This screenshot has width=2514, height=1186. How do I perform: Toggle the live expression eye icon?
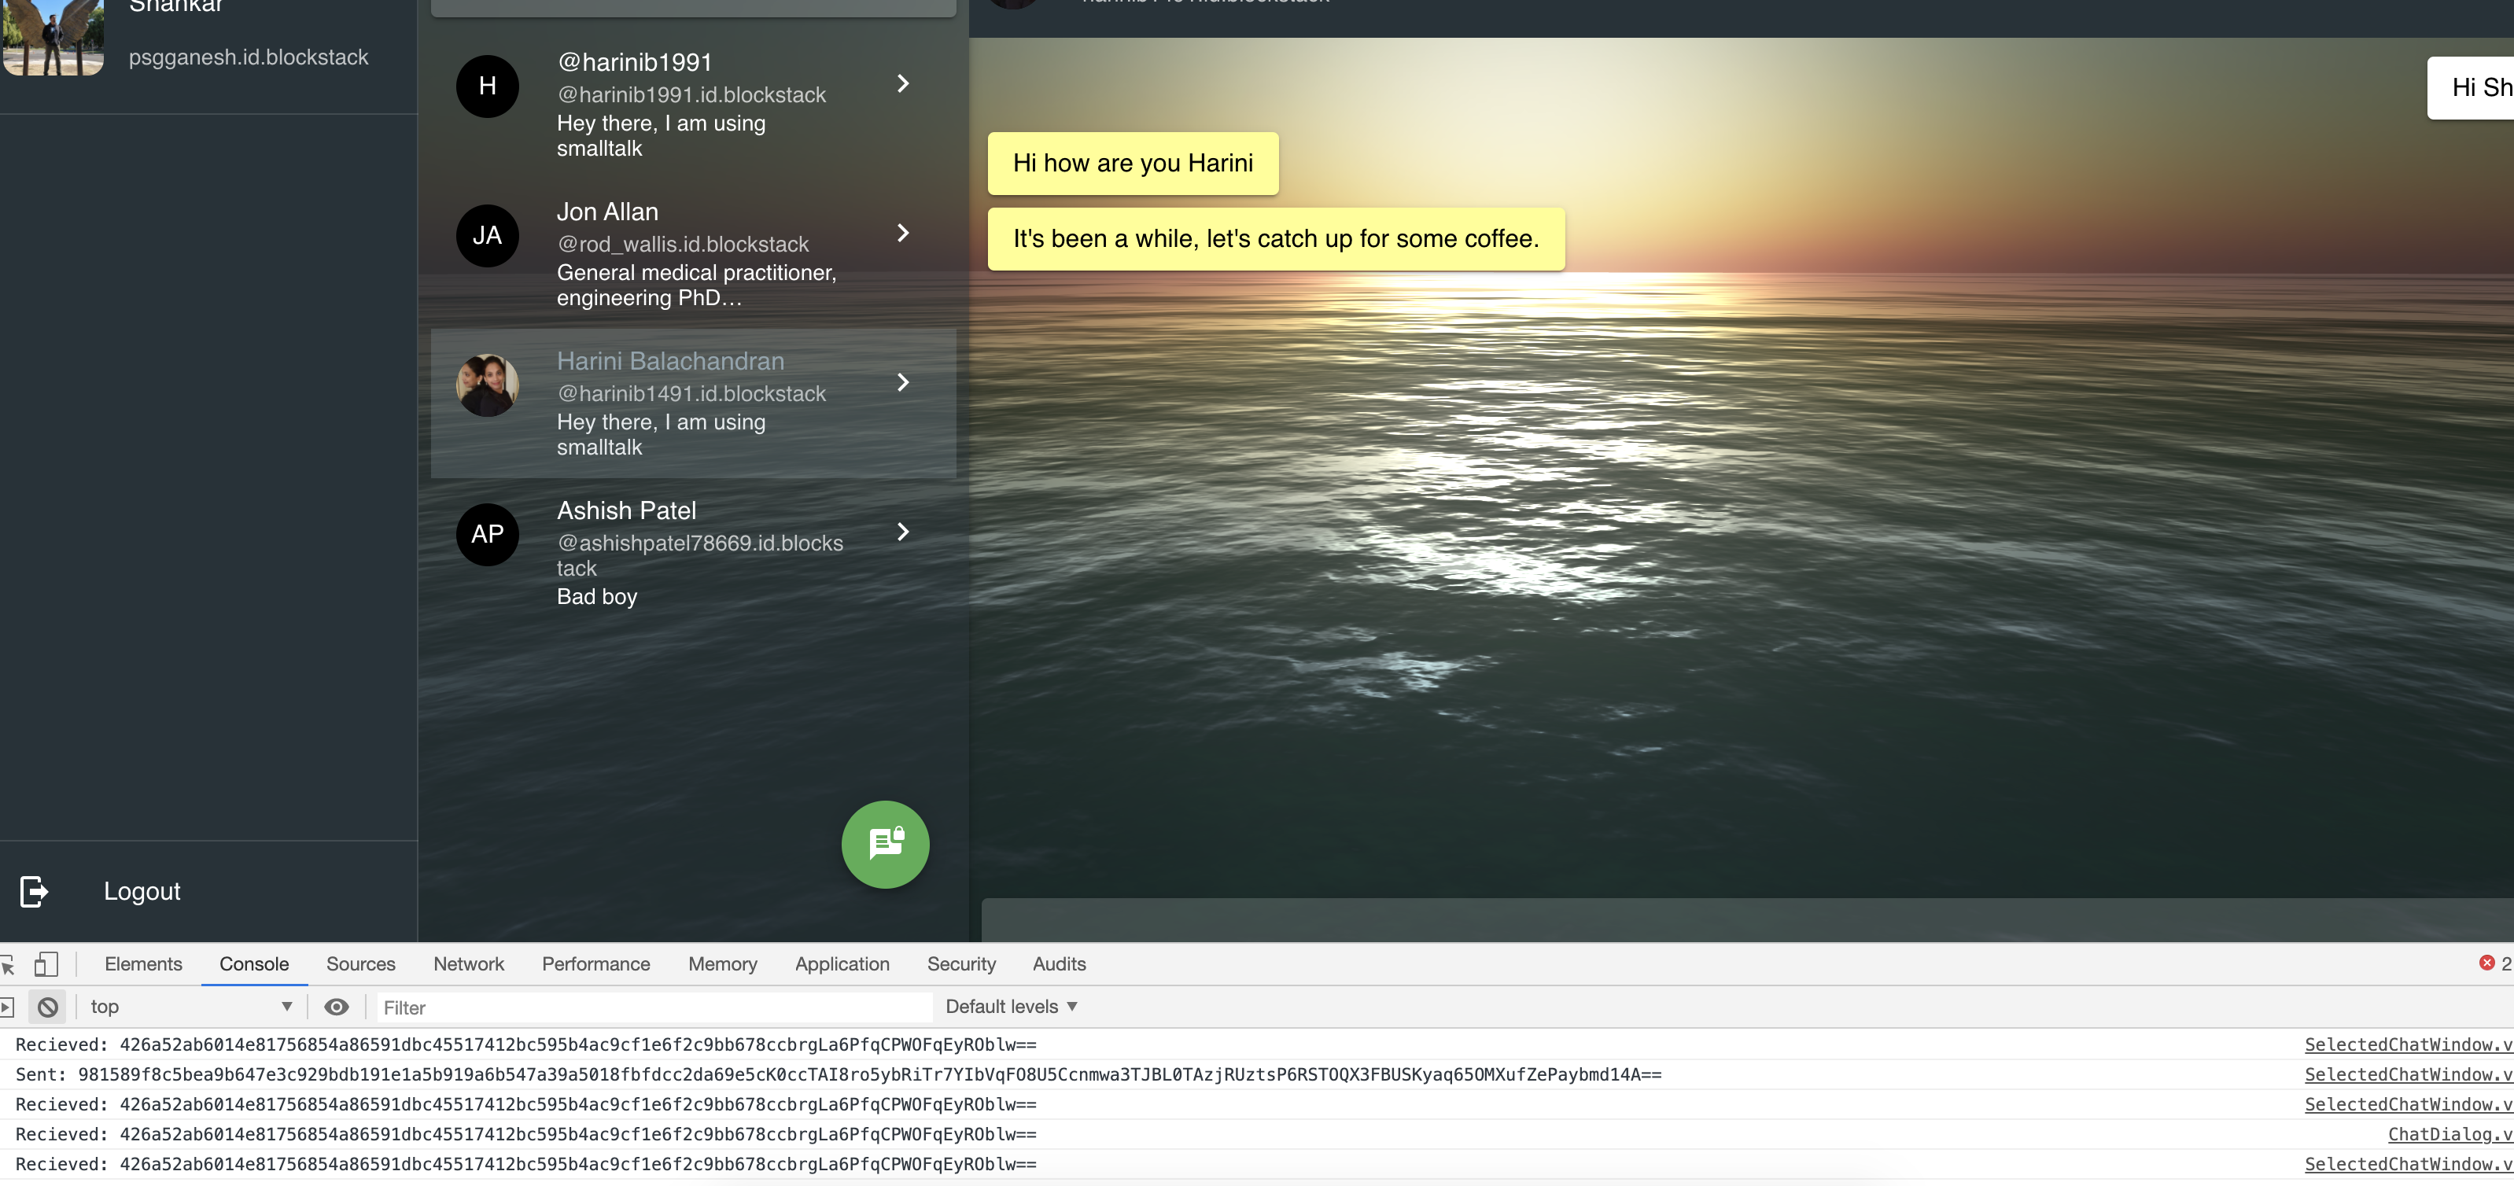coord(336,1007)
